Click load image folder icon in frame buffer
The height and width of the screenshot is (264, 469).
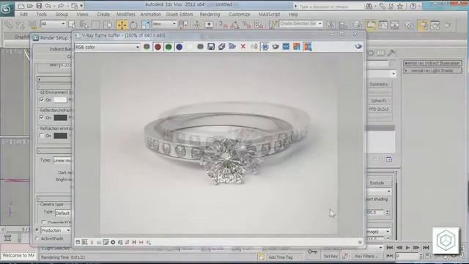(232, 47)
